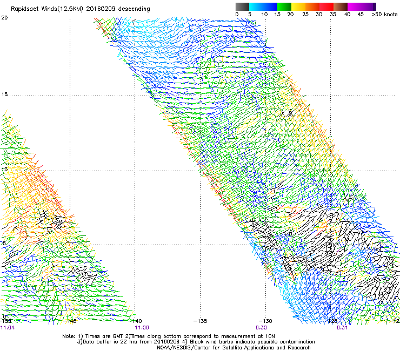Click the gray 0-5 knots color swatch
Screen dimensions: 400x351
pos(242,6)
